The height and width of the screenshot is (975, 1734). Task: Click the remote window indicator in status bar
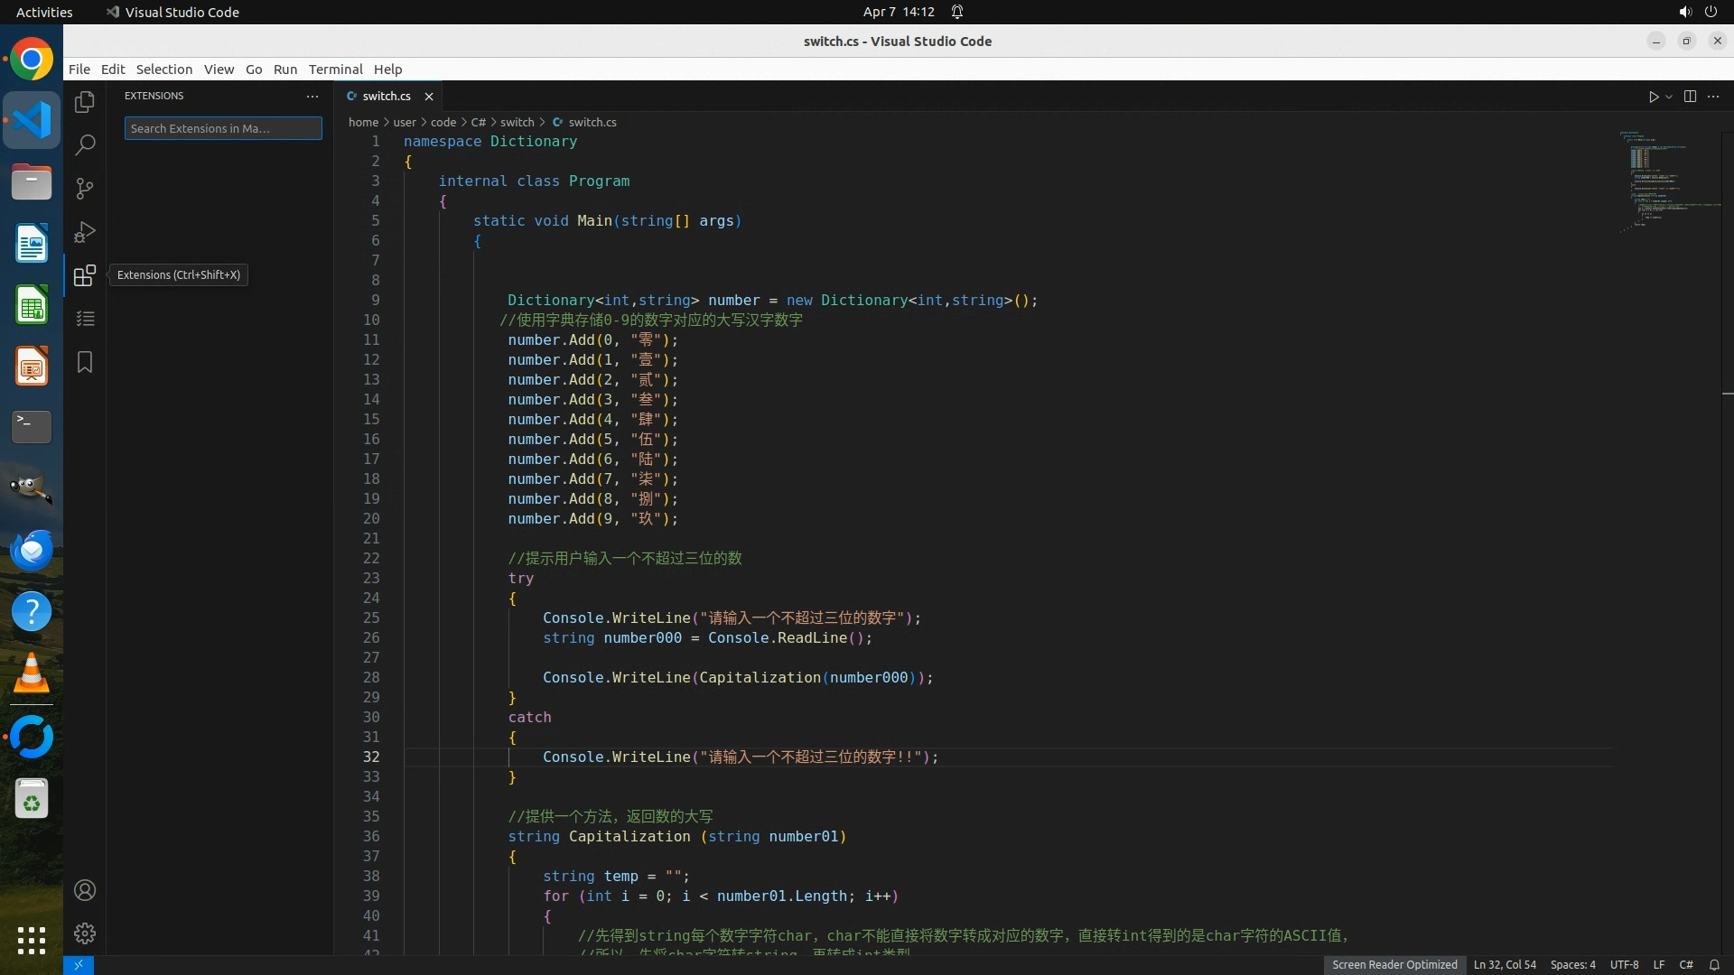(79, 964)
